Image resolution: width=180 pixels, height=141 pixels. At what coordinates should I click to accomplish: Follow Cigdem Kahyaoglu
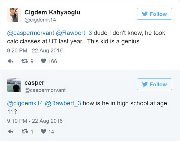(154, 14)
